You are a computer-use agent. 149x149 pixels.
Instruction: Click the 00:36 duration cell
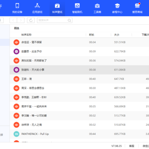pos(92,60)
